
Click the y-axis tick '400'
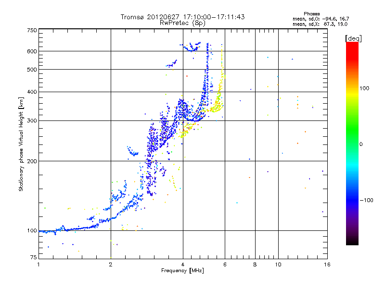(x=32, y=92)
